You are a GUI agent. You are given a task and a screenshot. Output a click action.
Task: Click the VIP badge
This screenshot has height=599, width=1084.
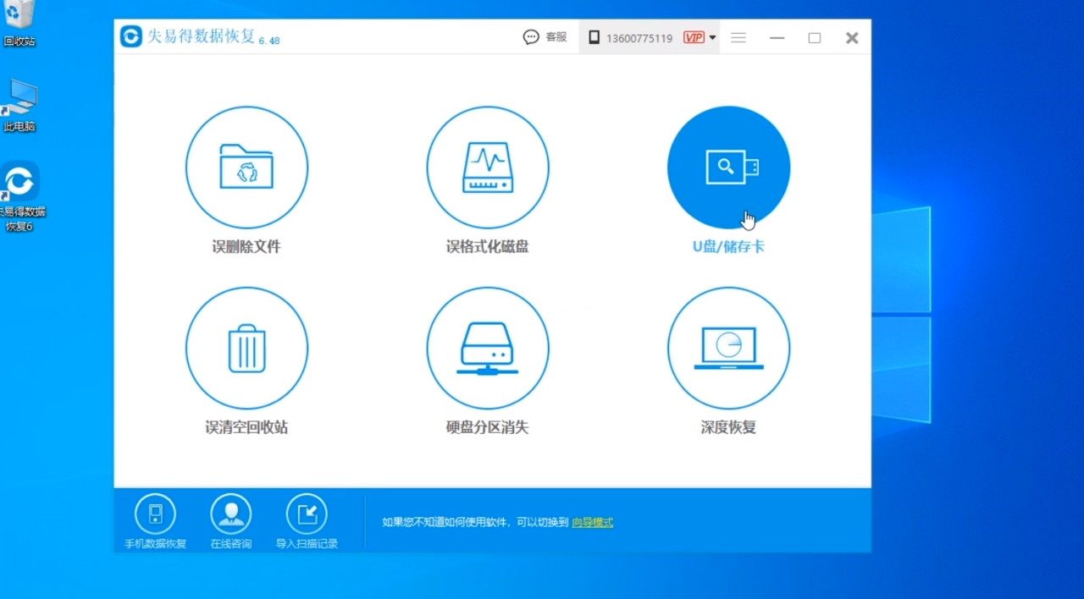694,37
